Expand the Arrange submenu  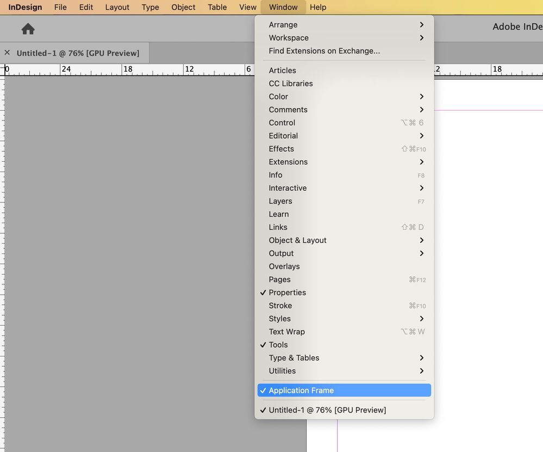(x=344, y=24)
